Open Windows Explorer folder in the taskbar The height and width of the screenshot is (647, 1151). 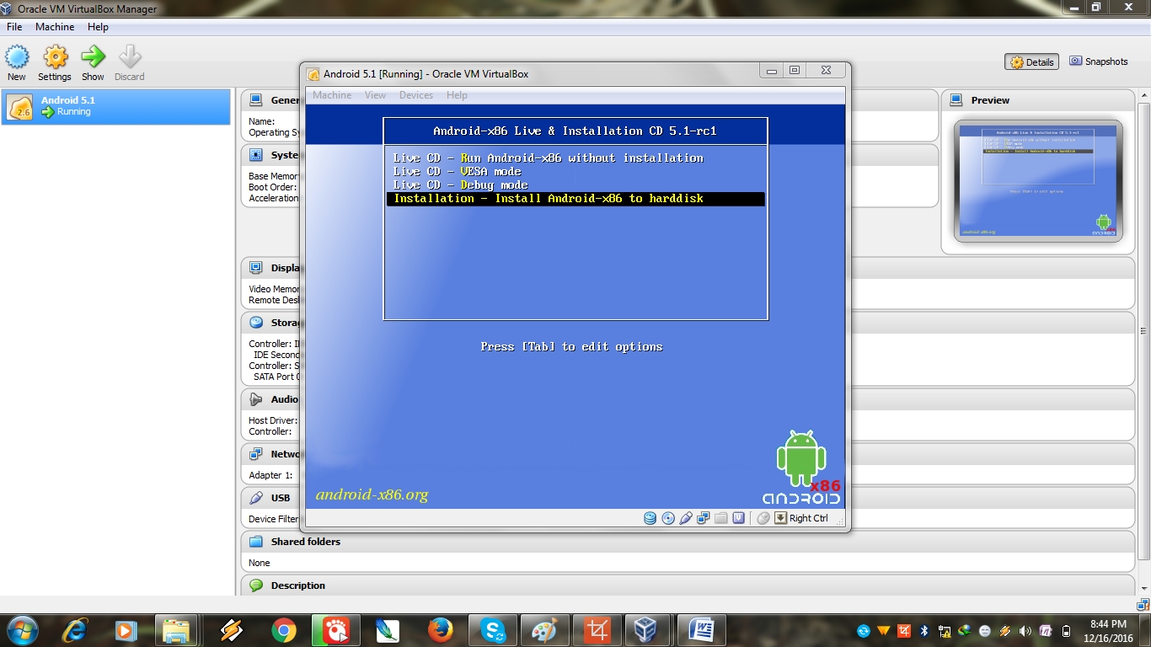click(x=176, y=630)
